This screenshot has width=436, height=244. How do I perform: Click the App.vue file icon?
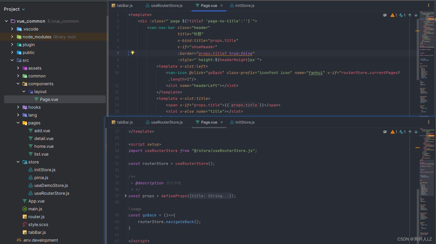[x=25, y=201]
